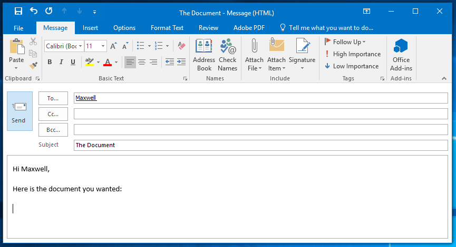Apply a numbered list

(159, 46)
